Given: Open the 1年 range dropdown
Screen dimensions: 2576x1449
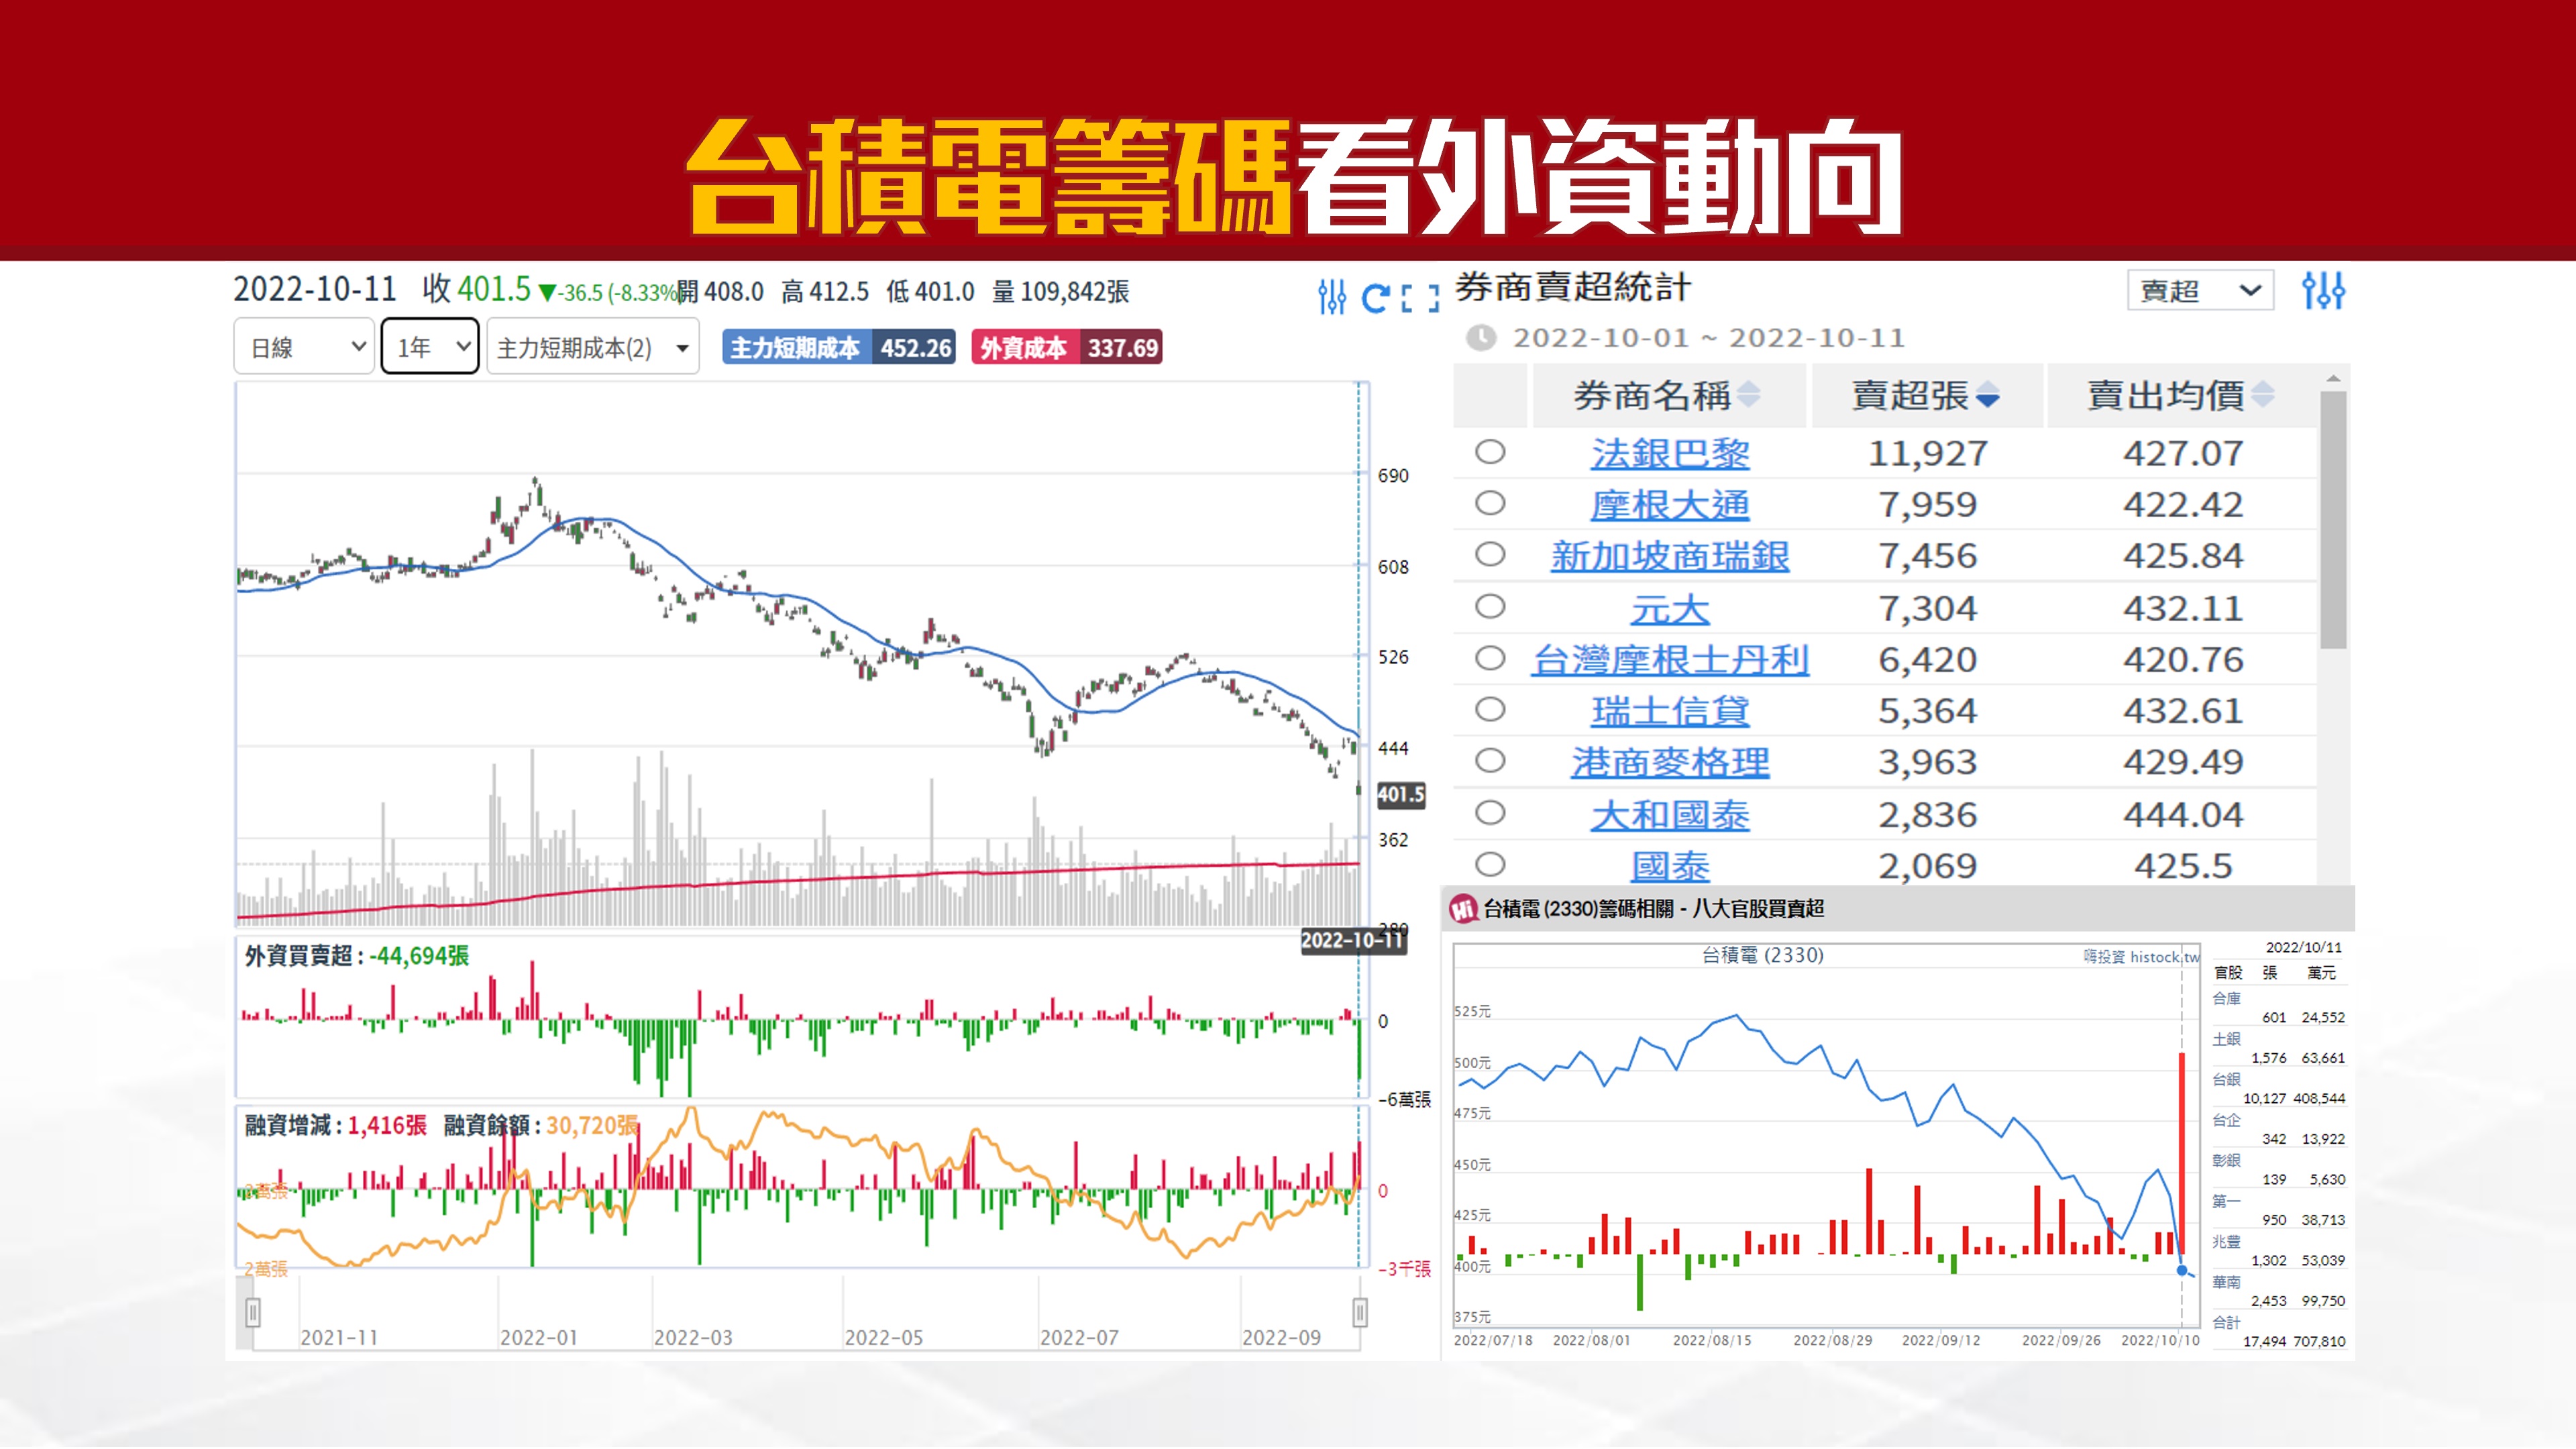Looking at the screenshot, I should [430, 347].
